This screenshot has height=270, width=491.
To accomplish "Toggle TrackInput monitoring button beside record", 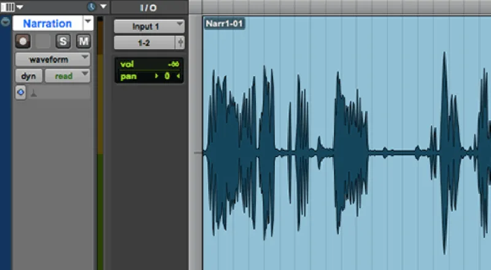I will pos(43,41).
